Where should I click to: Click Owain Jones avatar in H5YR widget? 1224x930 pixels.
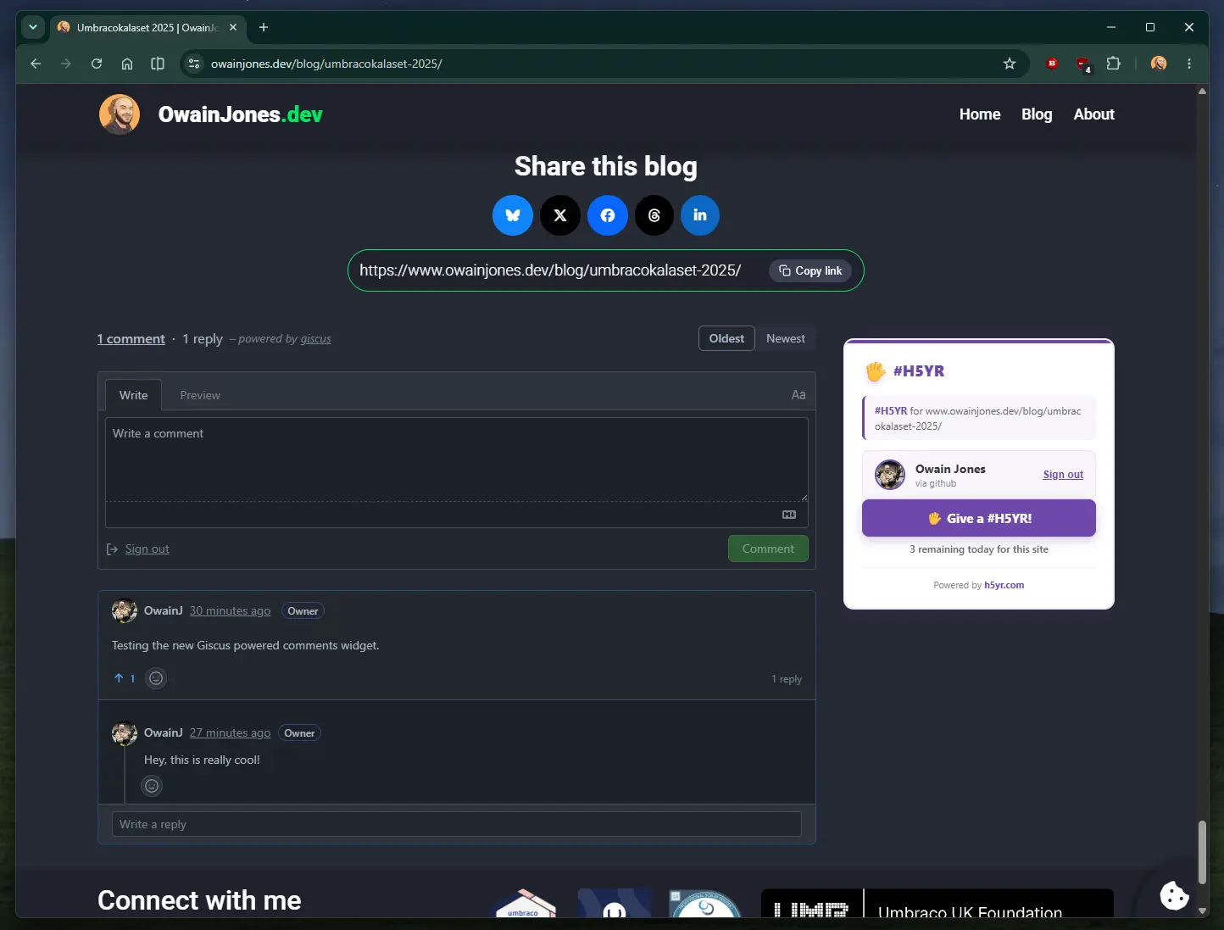tap(890, 475)
